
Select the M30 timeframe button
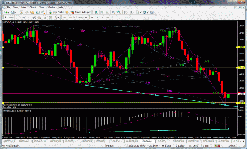tap(81, 17)
